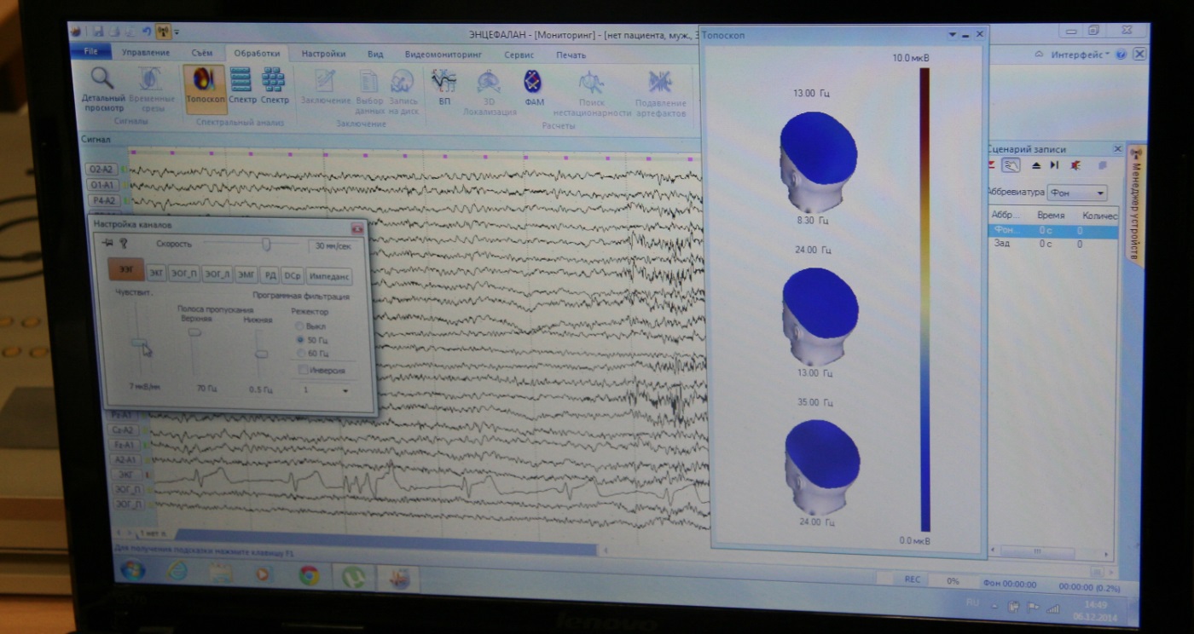Switch to the Съём tab

pyautogui.click(x=202, y=53)
